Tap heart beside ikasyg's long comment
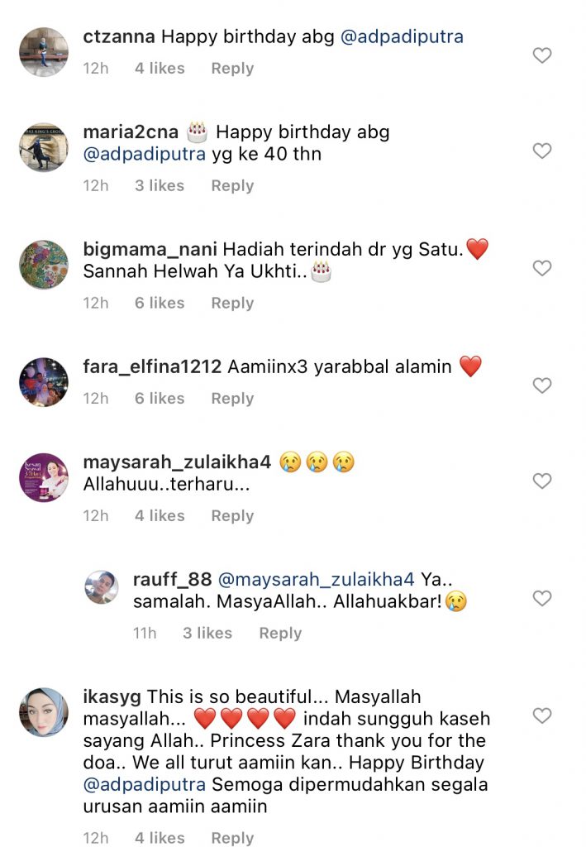Viewport: 586px width, 847px height. coord(541,715)
